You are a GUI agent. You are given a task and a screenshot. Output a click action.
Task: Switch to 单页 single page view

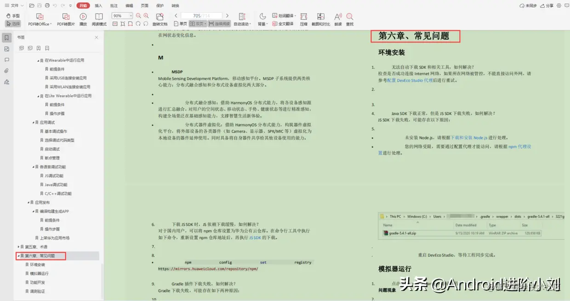pyautogui.click(x=181, y=23)
